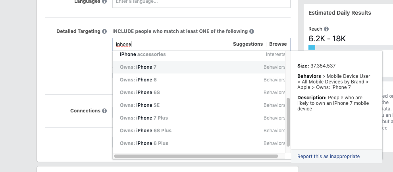Click the horizontal scrollbar under suggestions list
This screenshot has height=172, width=393.
pos(196,156)
